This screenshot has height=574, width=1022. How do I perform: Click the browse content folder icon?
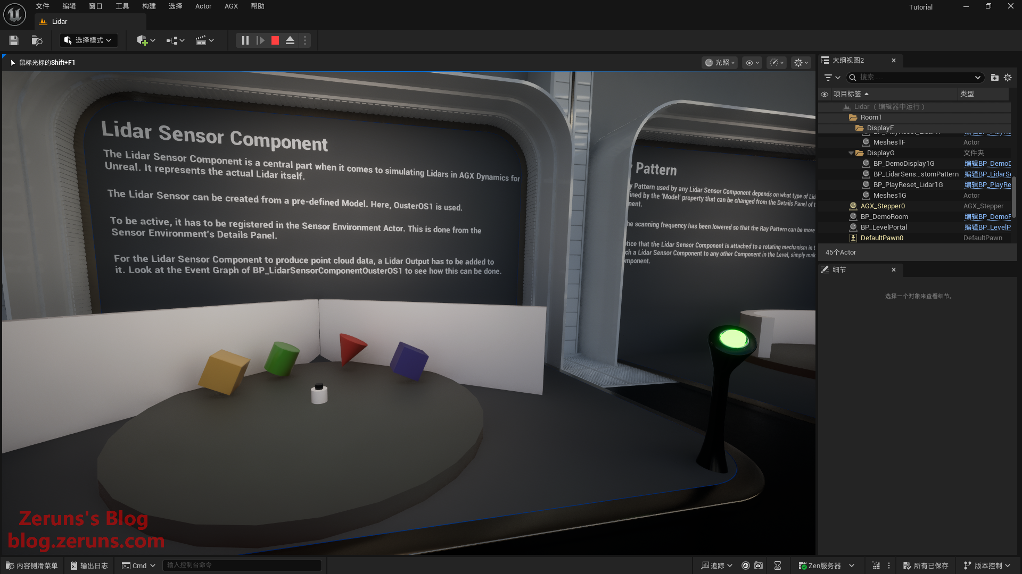[x=37, y=40]
